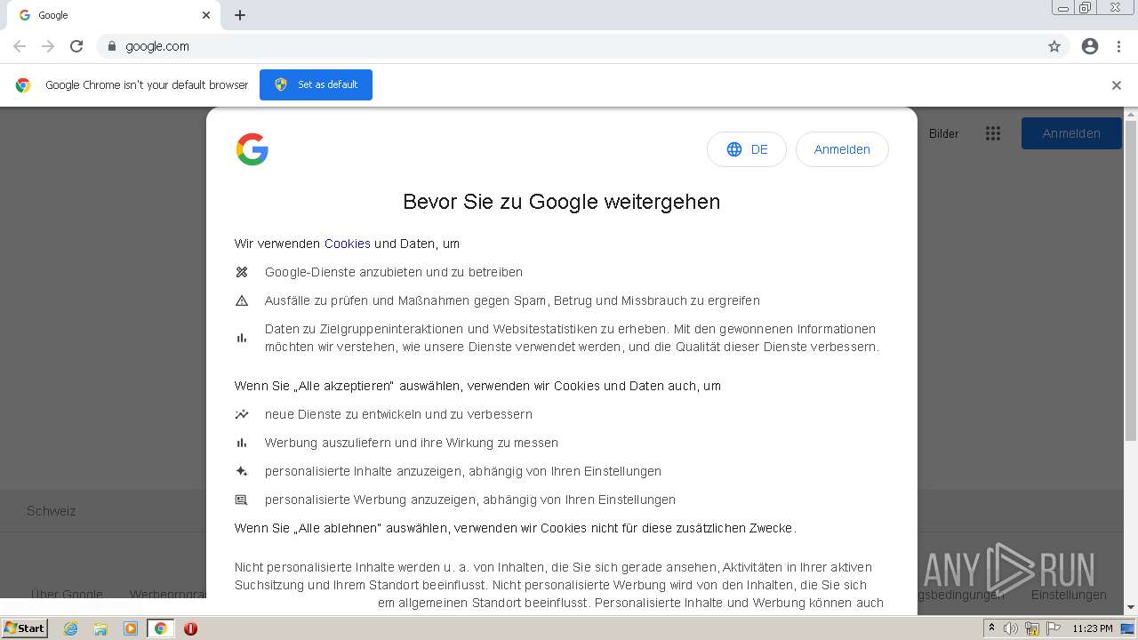Click the blue Anmelden button on the page
This screenshot has width=1138, height=640.
[1071, 133]
